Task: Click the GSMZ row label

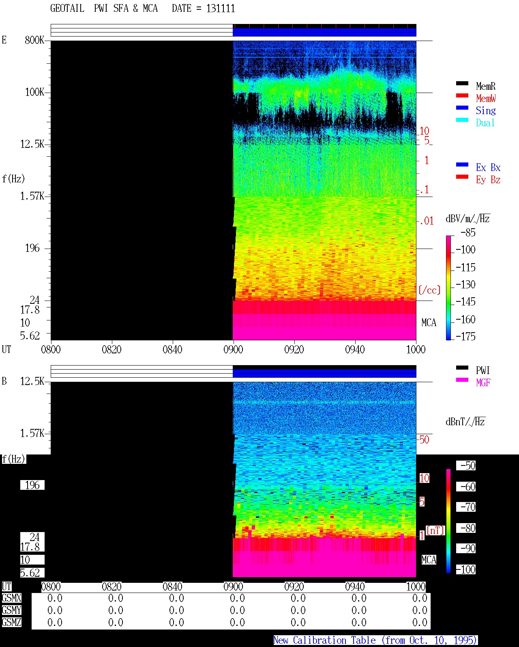Action: [11, 622]
